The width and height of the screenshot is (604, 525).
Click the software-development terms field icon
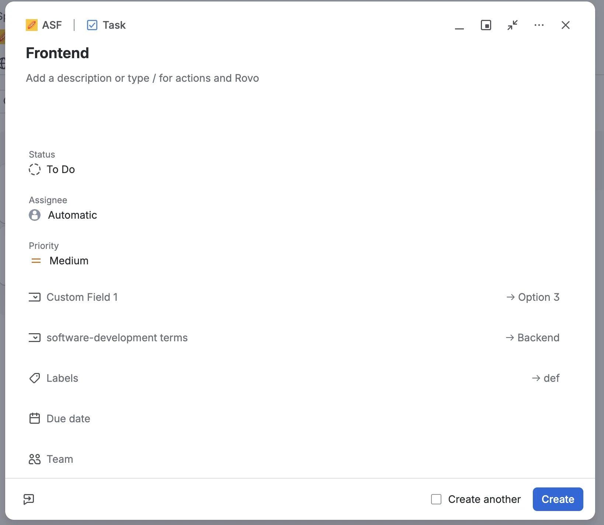[x=35, y=338]
